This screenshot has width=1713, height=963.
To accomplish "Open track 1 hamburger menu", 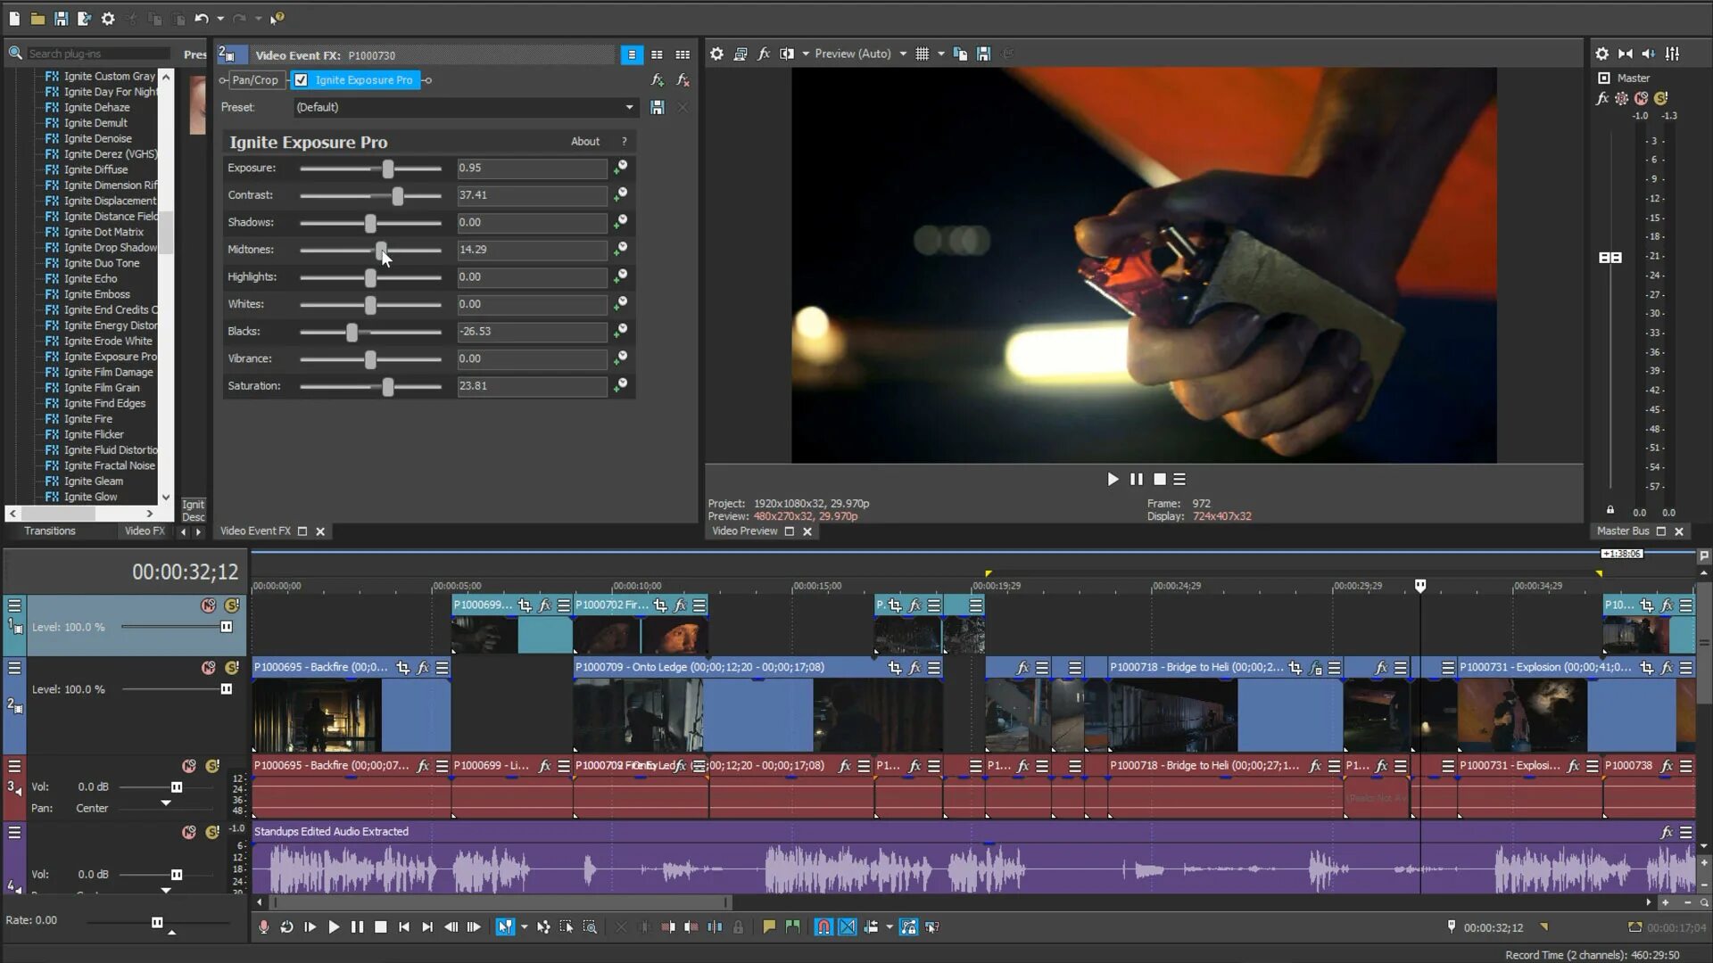I will 14,605.
